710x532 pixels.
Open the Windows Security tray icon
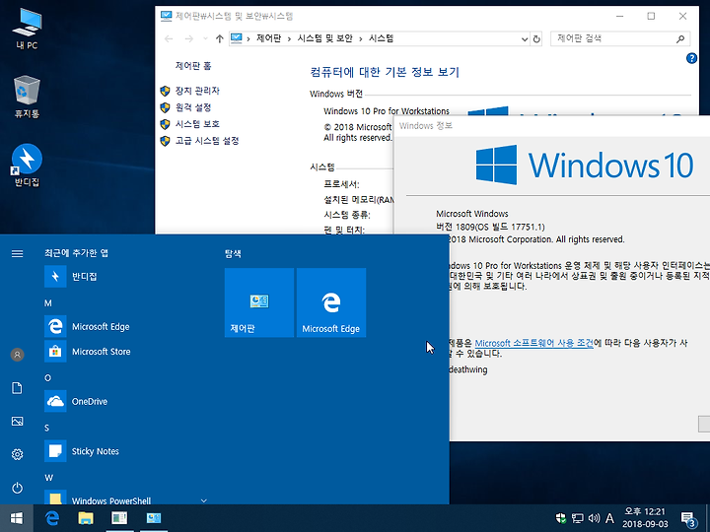(x=560, y=518)
